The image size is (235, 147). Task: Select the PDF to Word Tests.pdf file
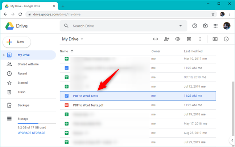pos(138,105)
